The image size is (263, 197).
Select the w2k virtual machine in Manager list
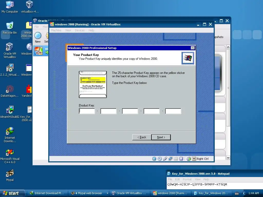[41, 51]
